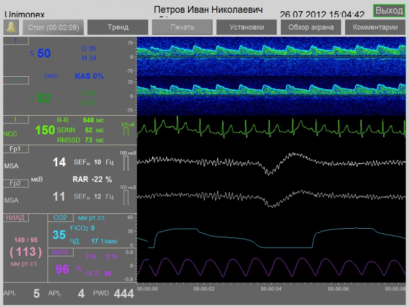Image resolution: width=409 pixels, height=307 pixels.
Task: Select the ECG lead I label box
Action: pos(15,120)
